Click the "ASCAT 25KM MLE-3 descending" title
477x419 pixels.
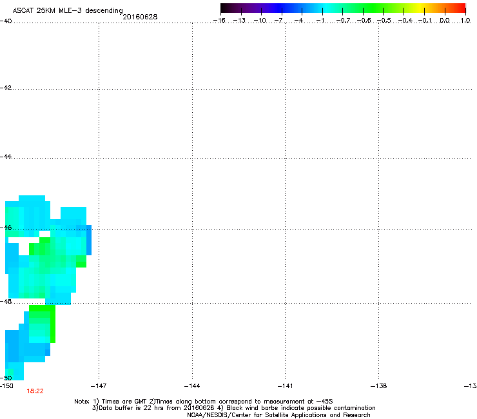click(68, 10)
